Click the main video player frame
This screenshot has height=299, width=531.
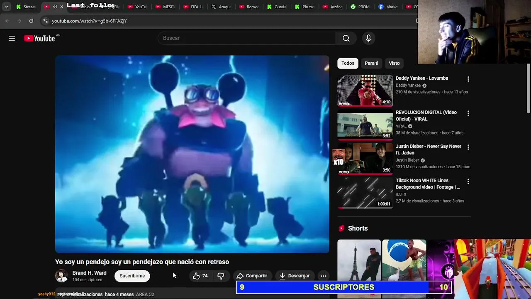(192, 154)
